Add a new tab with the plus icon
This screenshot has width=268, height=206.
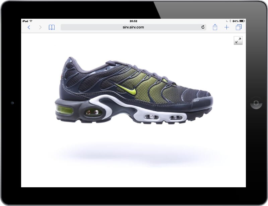(227, 27)
